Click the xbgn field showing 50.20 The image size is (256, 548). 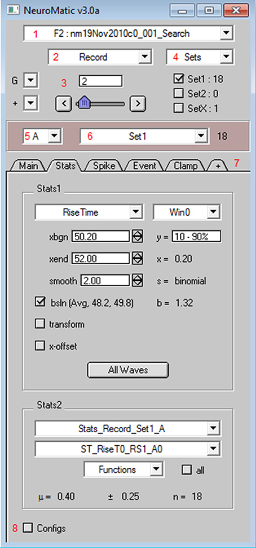coord(100,237)
